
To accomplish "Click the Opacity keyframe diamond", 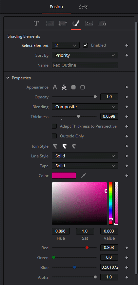I will [x=127, y=97].
